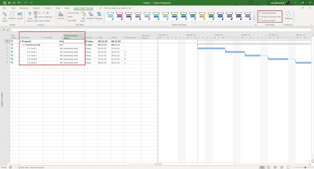
Task: Open the File menu
Action: tap(4, 8)
